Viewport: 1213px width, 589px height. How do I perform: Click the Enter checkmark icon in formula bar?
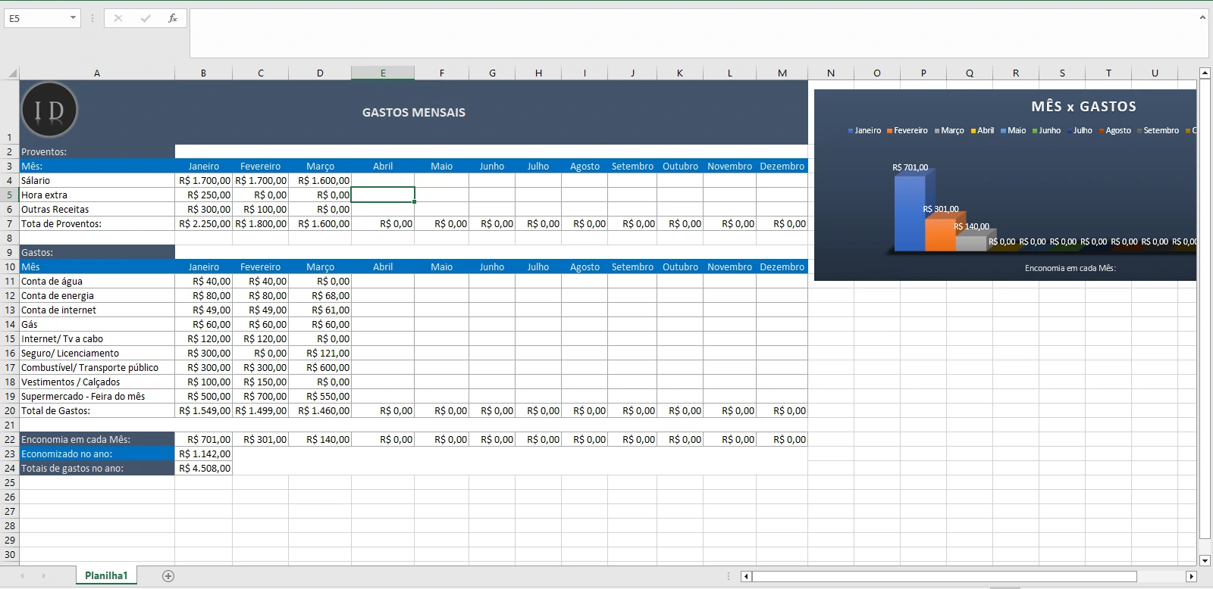[146, 18]
